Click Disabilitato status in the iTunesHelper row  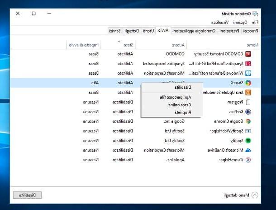click(123, 160)
